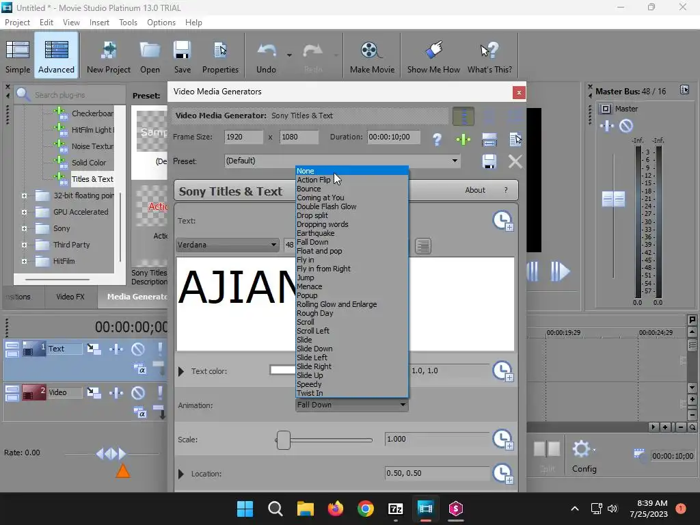Image resolution: width=700 pixels, height=525 pixels.
Task: Click the green plug-in chain icon
Action: pyautogui.click(x=463, y=139)
